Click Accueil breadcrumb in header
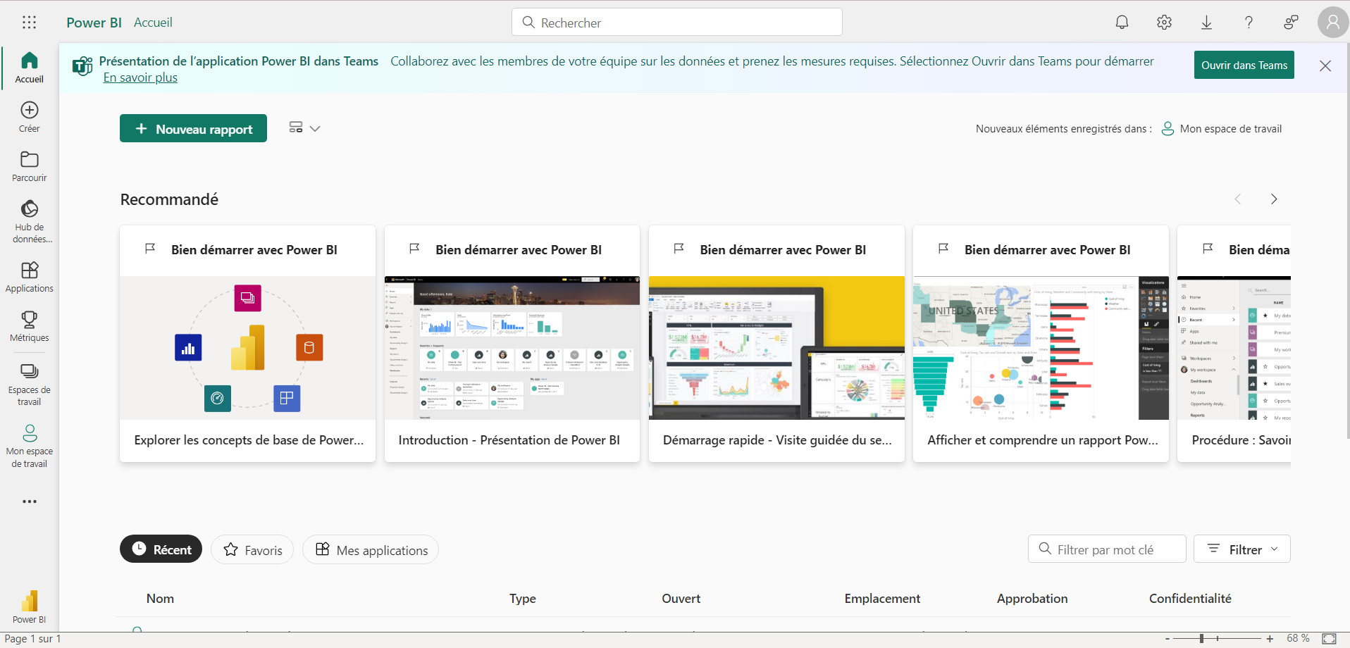1350x648 pixels. coord(153,23)
